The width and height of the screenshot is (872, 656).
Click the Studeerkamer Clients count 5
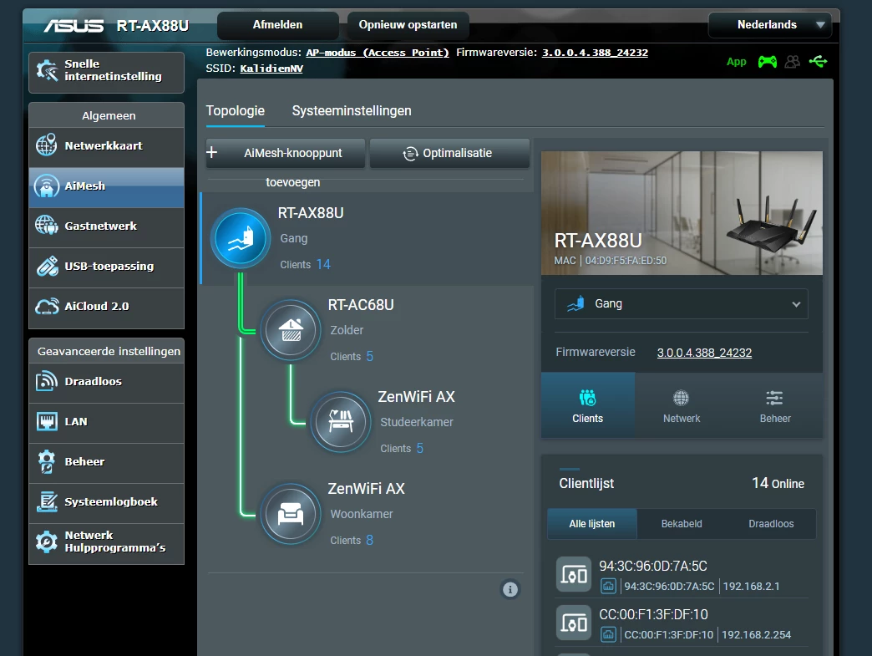click(x=420, y=448)
